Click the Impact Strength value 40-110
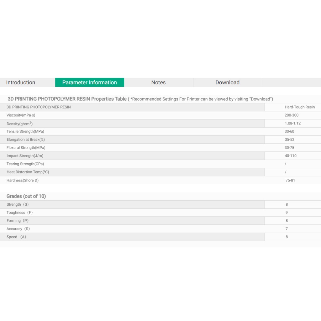The image size is (321, 321). tap(290, 156)
